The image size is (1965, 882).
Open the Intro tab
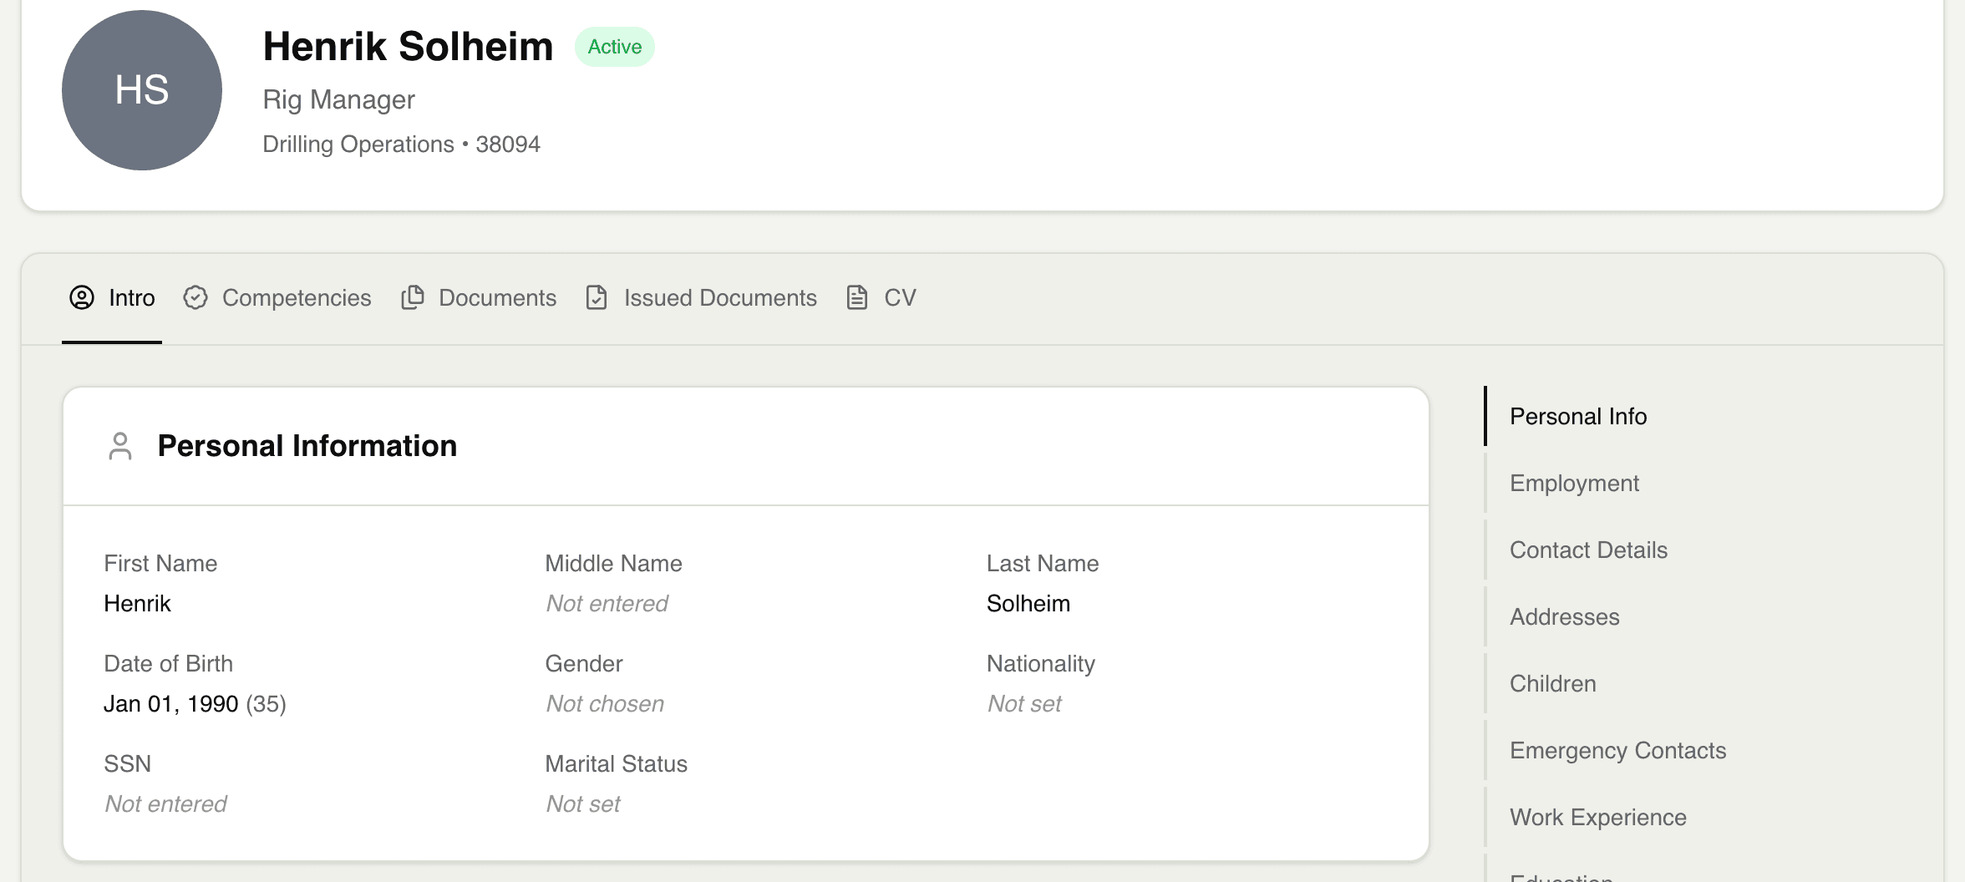[x=112, y=298]
